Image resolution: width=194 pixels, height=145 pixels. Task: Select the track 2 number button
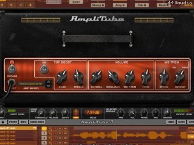pyautogui.click(x=44, y=134)
